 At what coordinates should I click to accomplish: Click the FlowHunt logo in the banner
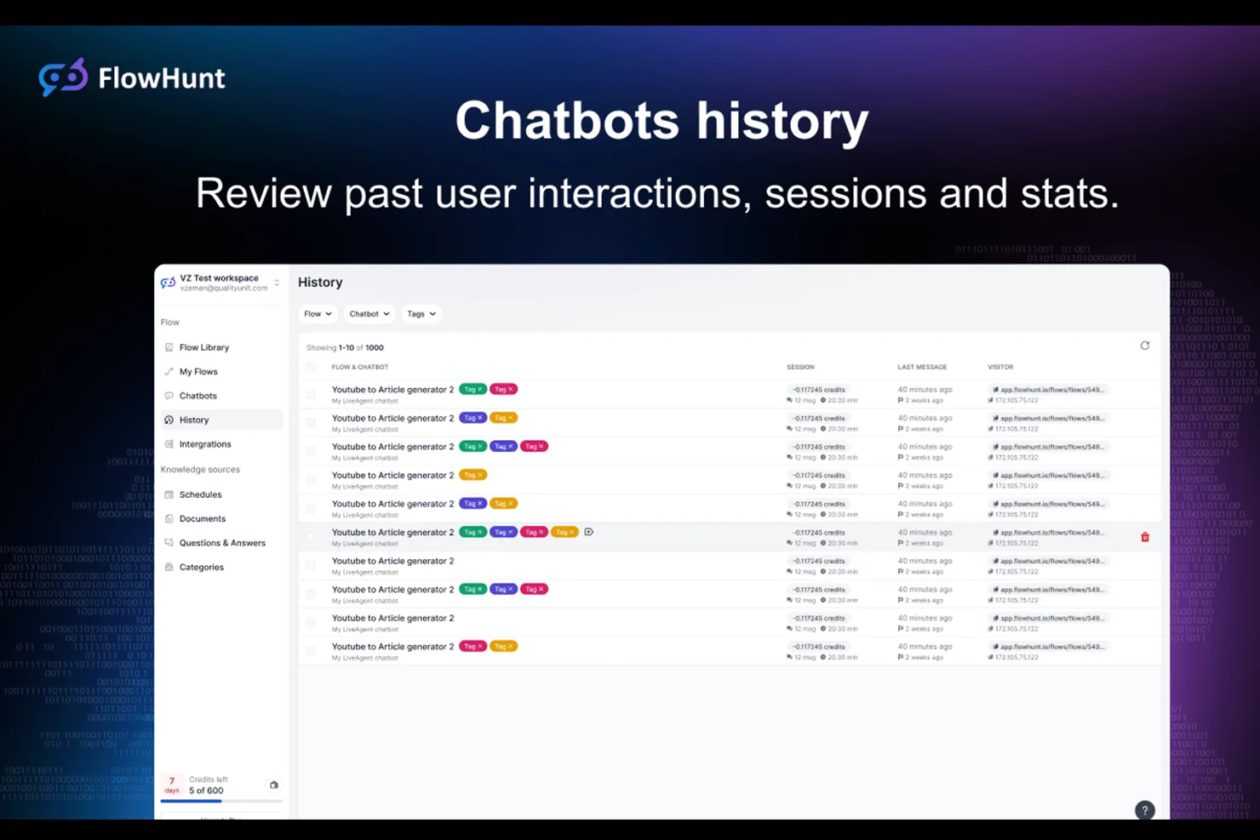click(132, 77)
